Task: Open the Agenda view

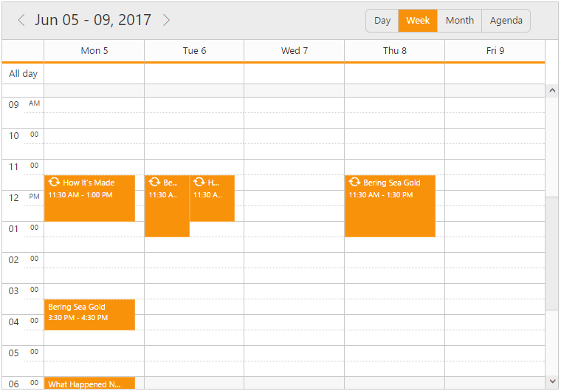Action: [506, 21]
